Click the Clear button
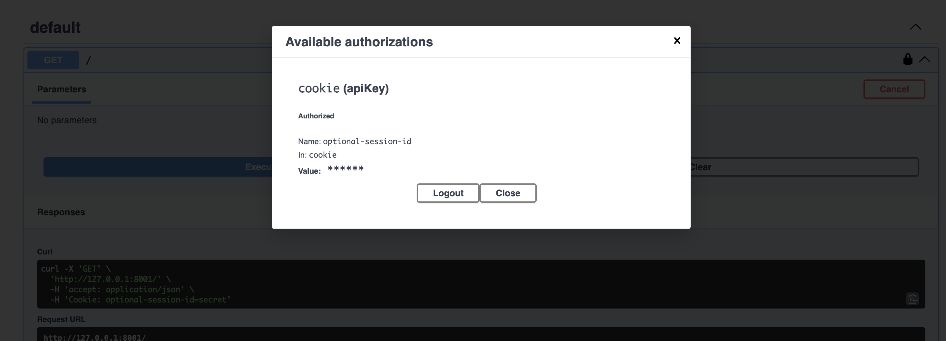This screenshot has height=341, width=946. pyautogui.click(x=804, y=167)
